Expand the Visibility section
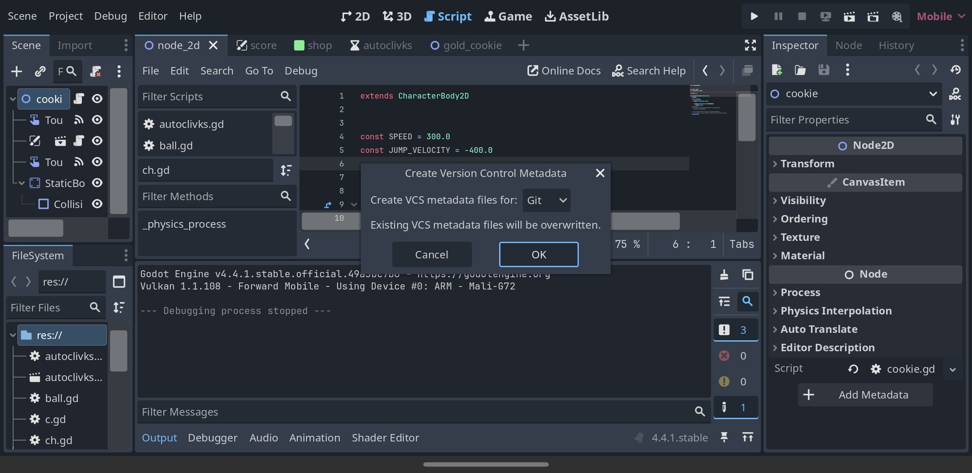Viewport: 972px width, 473px height. pos(866,201)
